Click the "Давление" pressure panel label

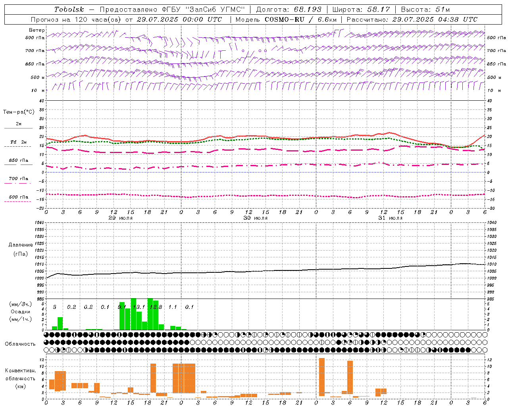point(21,245)
